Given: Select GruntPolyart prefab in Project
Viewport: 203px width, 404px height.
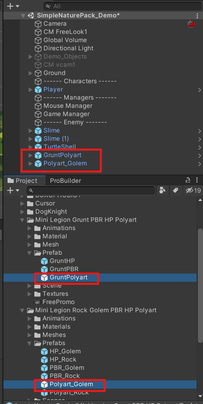Looking at the screenshot, I should [69, 277].
